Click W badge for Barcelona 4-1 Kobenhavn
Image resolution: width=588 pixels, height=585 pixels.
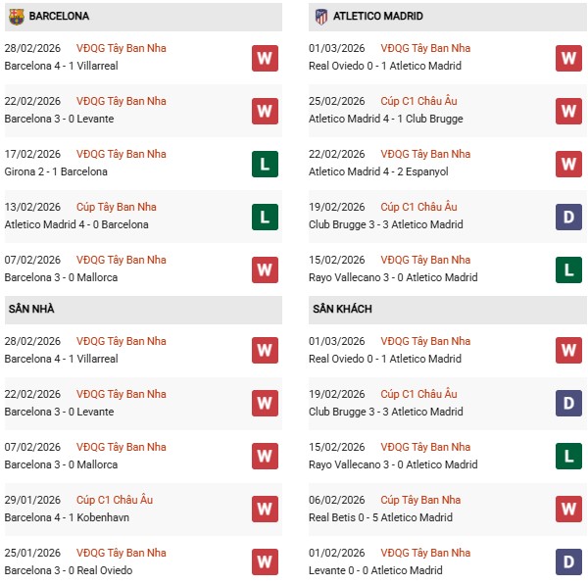pos(265,510)
